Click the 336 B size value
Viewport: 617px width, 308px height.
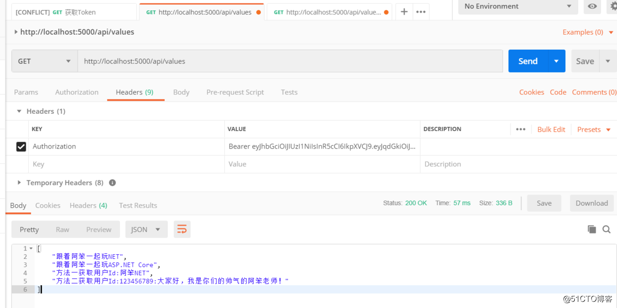point(504,203)
